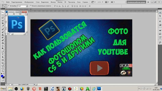Select the Horizontal Type tool
The image size is (162, 91).
click(3, 54)
